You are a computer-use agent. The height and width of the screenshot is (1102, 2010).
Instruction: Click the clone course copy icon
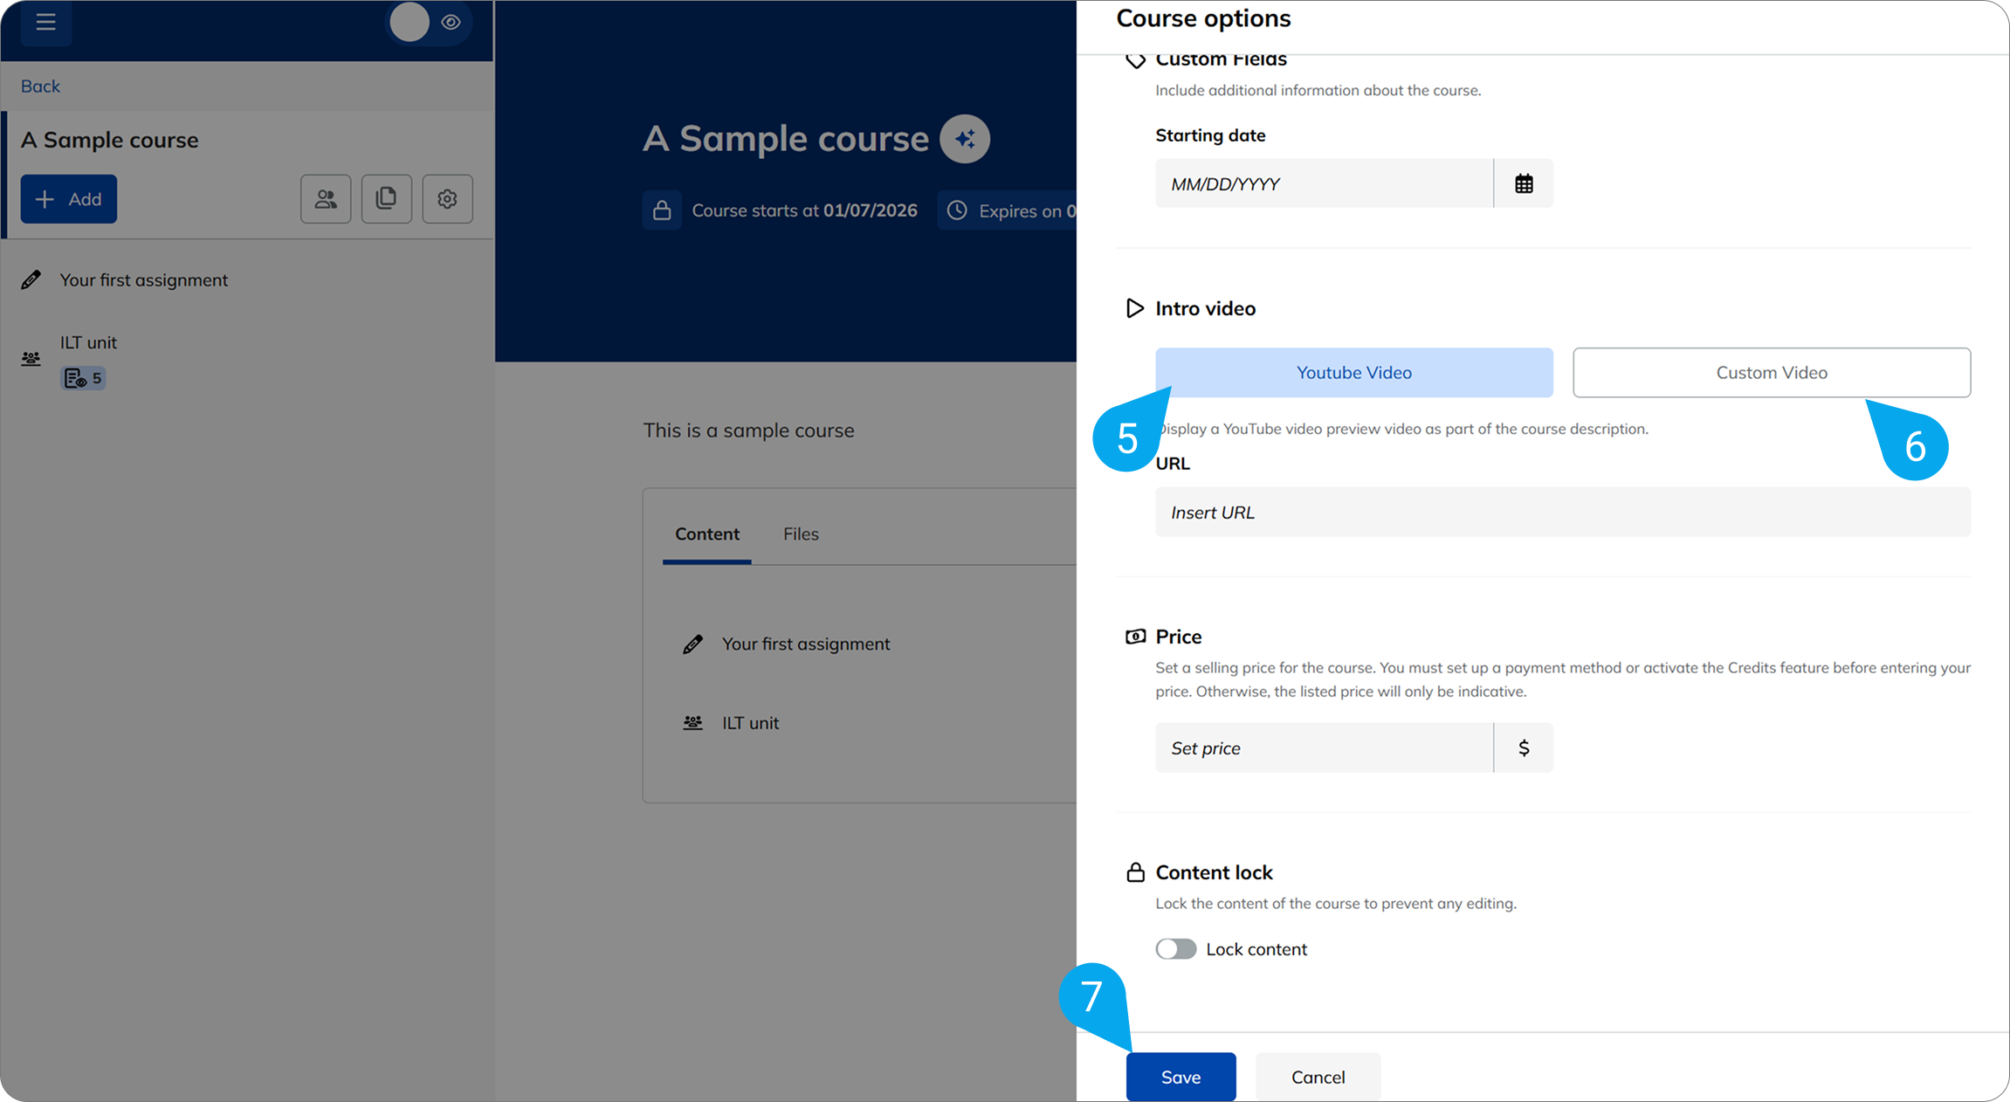[x=386, y=199]
